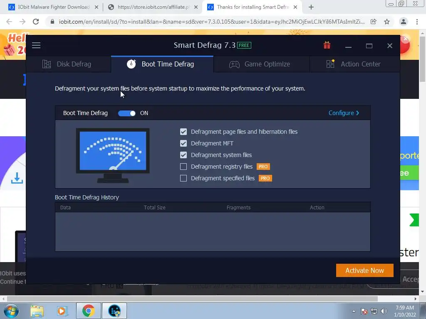The height and width of the screenshot is (319, 426).
Task: Click the Chrome address bar URL
Action: coord(212,22)
